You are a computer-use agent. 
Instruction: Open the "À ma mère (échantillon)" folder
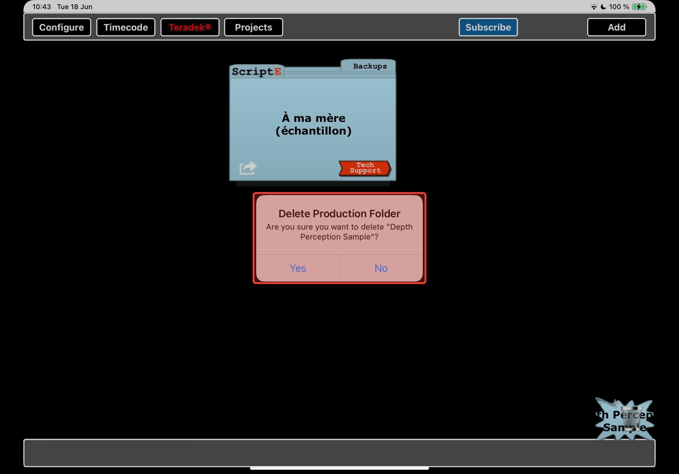313,124
